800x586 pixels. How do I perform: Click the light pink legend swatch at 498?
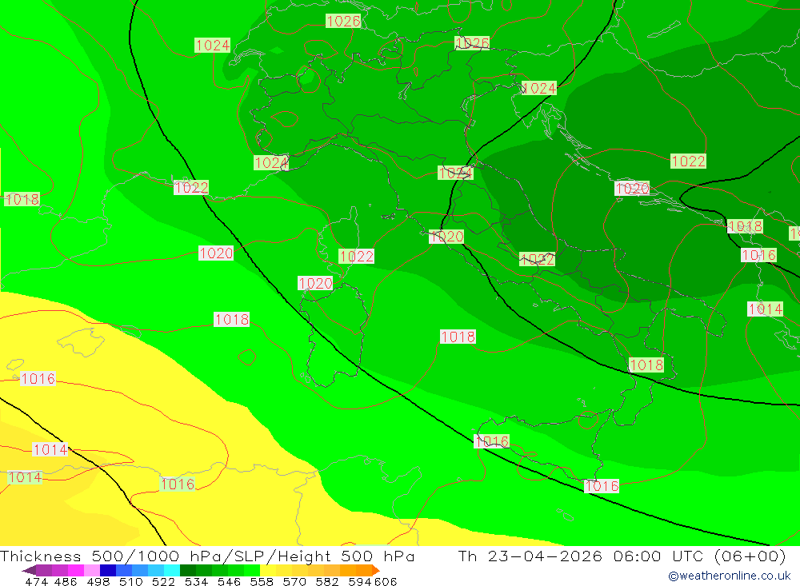pyautogui.click(x=92, y=570)
